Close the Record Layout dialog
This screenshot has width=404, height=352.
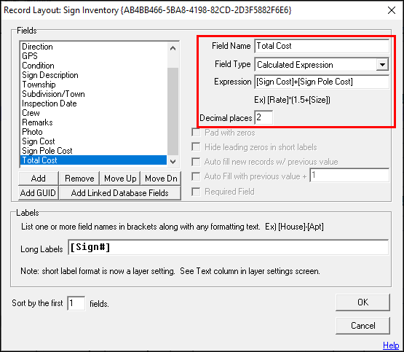pos(392,10)
